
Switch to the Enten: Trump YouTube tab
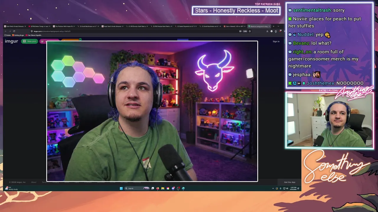(x=39, y=26)
